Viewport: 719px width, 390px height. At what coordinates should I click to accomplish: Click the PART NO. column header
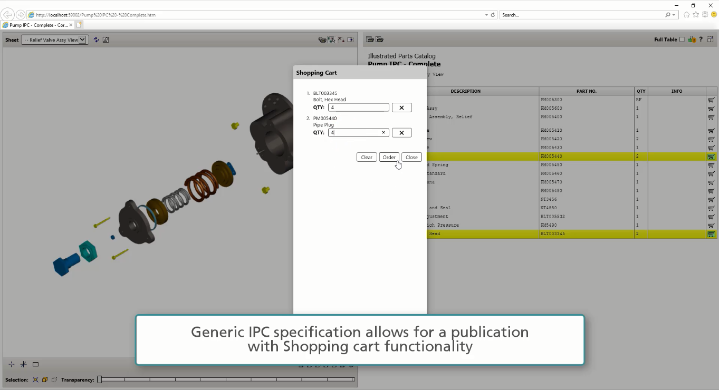(x=587, y=91)
